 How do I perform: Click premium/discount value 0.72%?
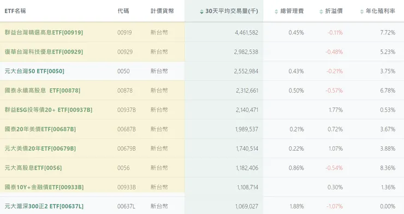335,129
